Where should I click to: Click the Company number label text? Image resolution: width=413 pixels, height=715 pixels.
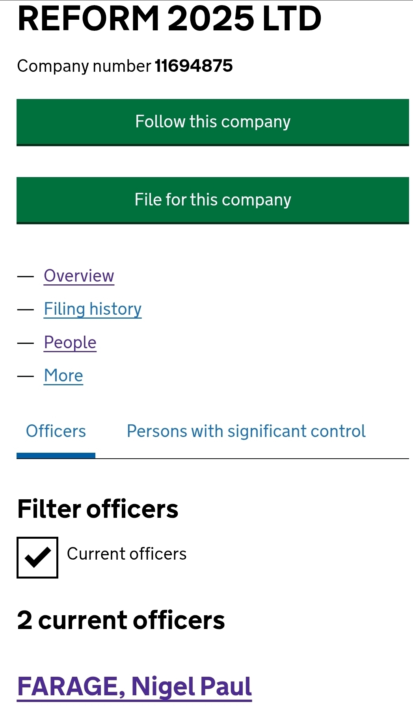[84, 66]
